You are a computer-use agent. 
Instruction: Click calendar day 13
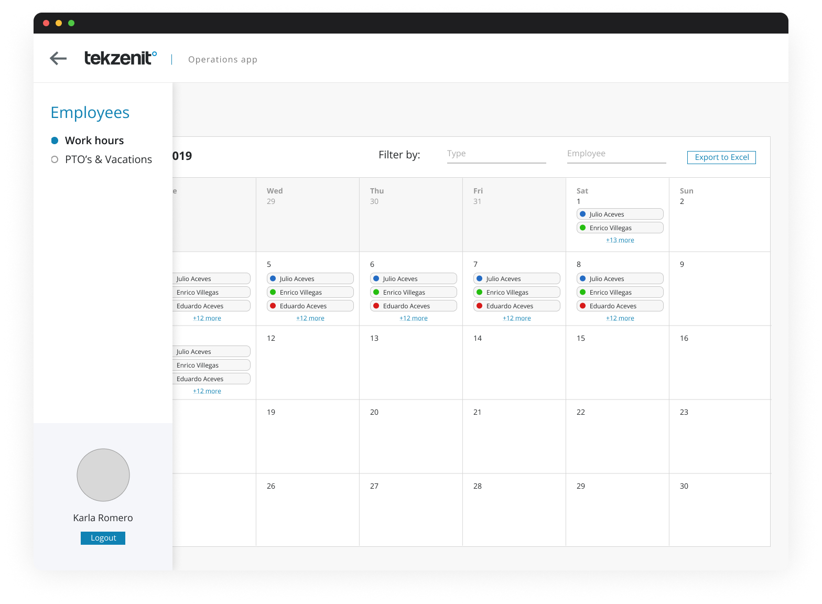(411, 363)
